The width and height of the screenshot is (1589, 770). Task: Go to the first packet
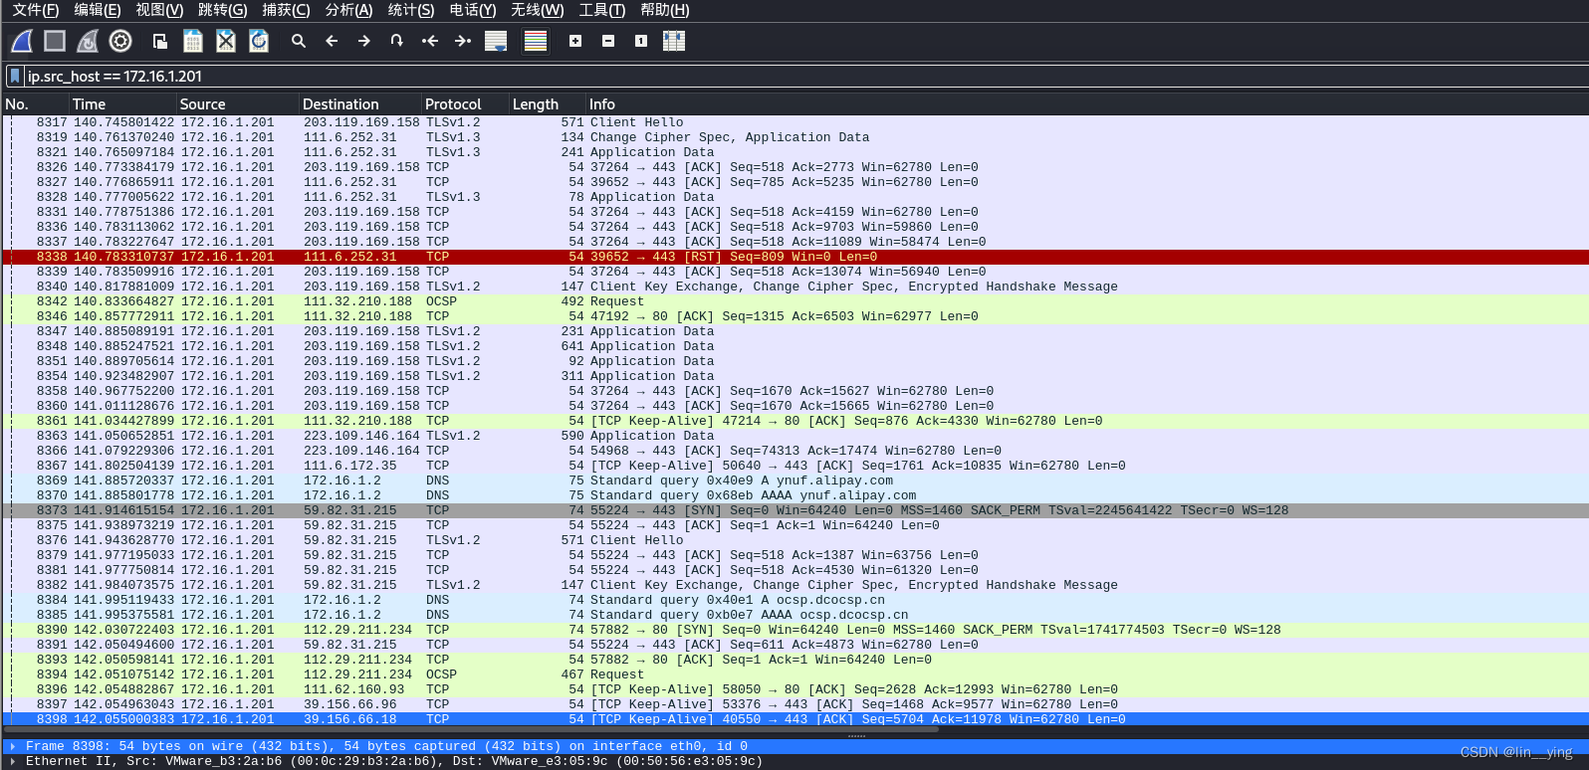point(430,41)
